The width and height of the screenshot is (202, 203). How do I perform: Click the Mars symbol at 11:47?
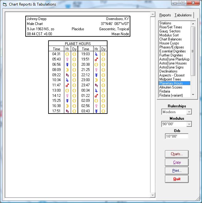[x=67, y=85]
